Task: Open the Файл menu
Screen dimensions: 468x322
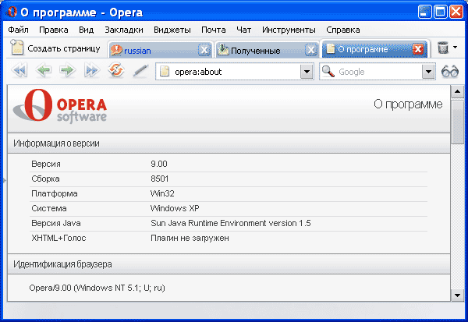Action: [18, 30]
